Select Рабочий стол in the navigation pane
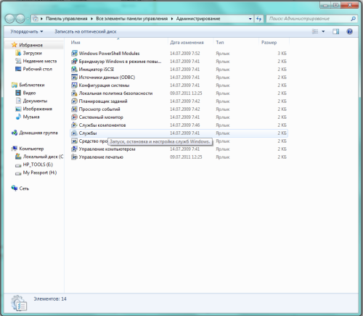This screenshot has width=363, height=316. (x=37, y=69)
